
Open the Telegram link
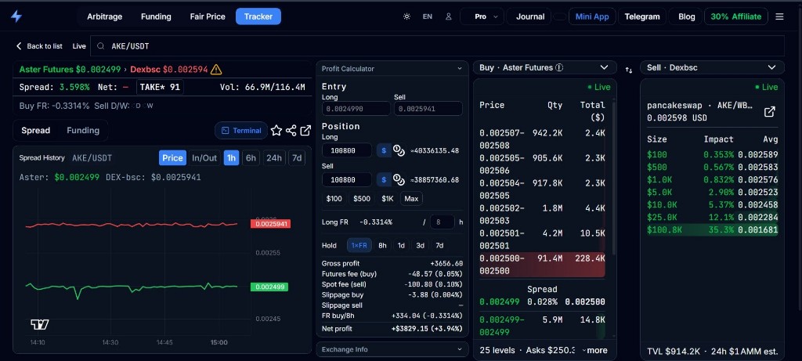642,16
